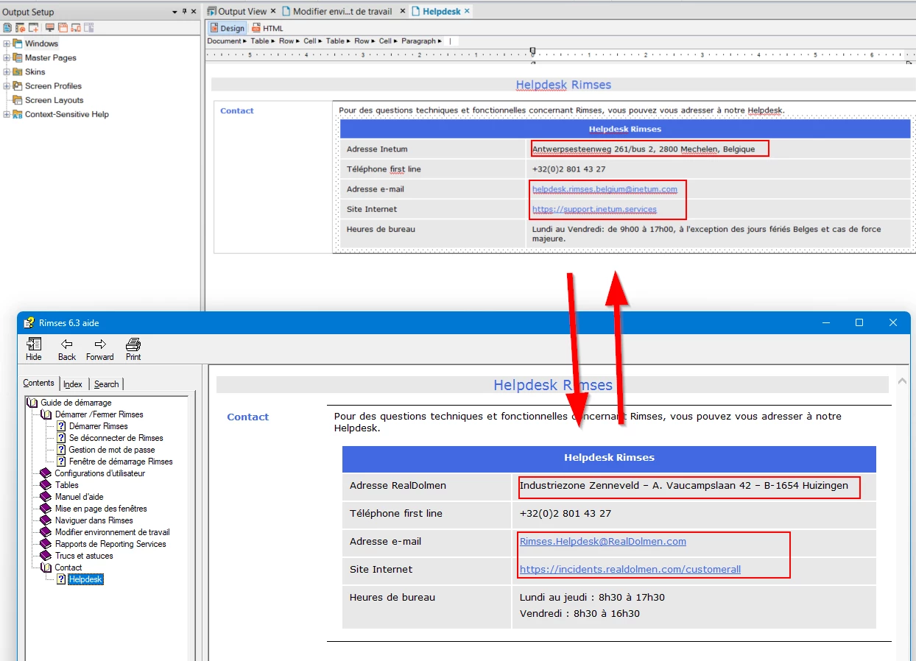
Task: Go Forward in the help viewer
Action: click(100, 349)
